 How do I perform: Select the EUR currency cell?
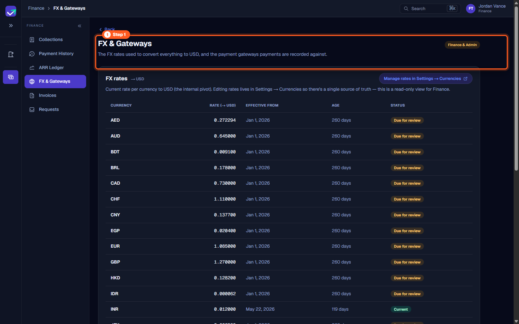pyautogui.click(x=115, y=246)
